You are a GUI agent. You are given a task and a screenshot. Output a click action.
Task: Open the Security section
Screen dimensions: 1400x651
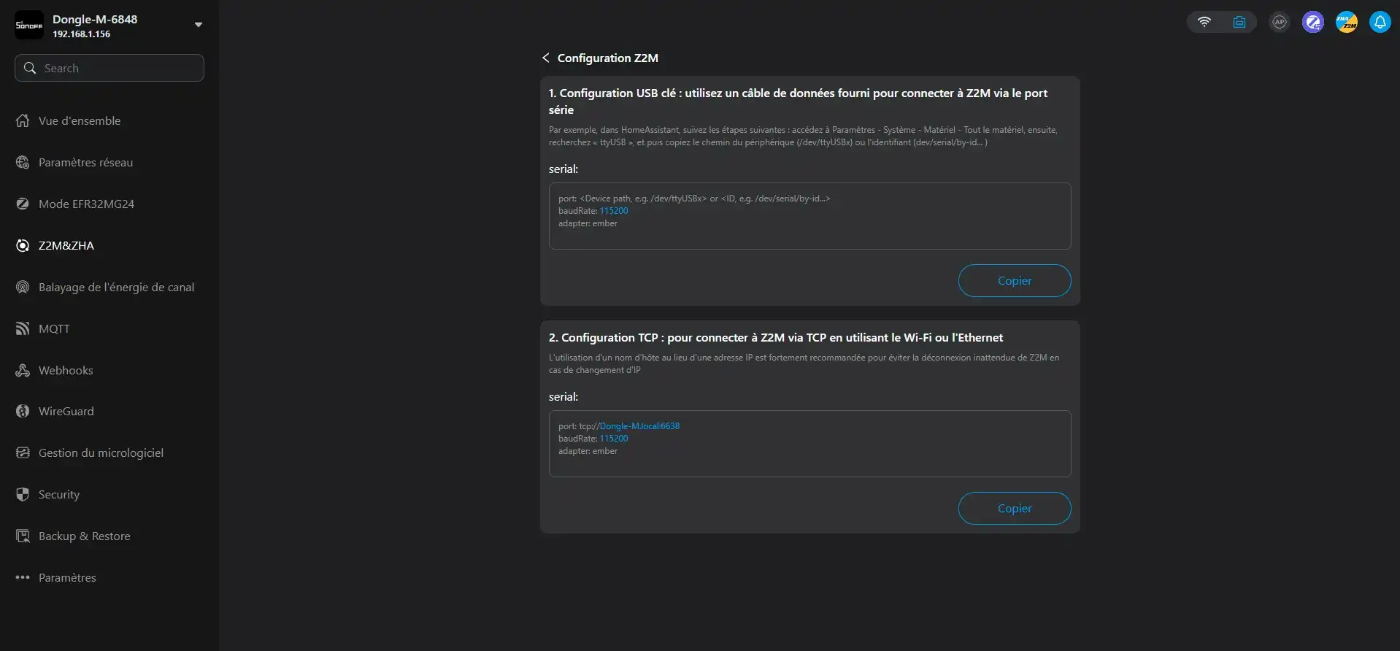point(58,494)
